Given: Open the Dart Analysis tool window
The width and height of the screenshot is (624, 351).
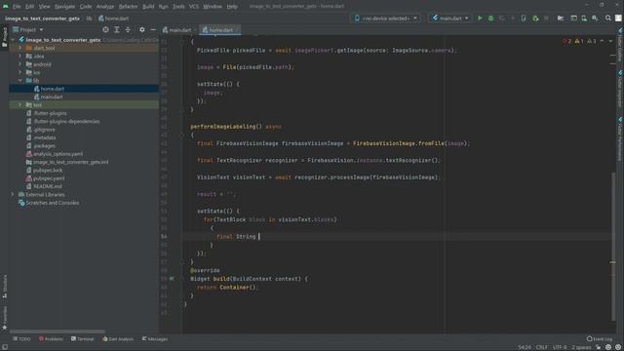Looking at the screenshot, I should click(118, 339).
